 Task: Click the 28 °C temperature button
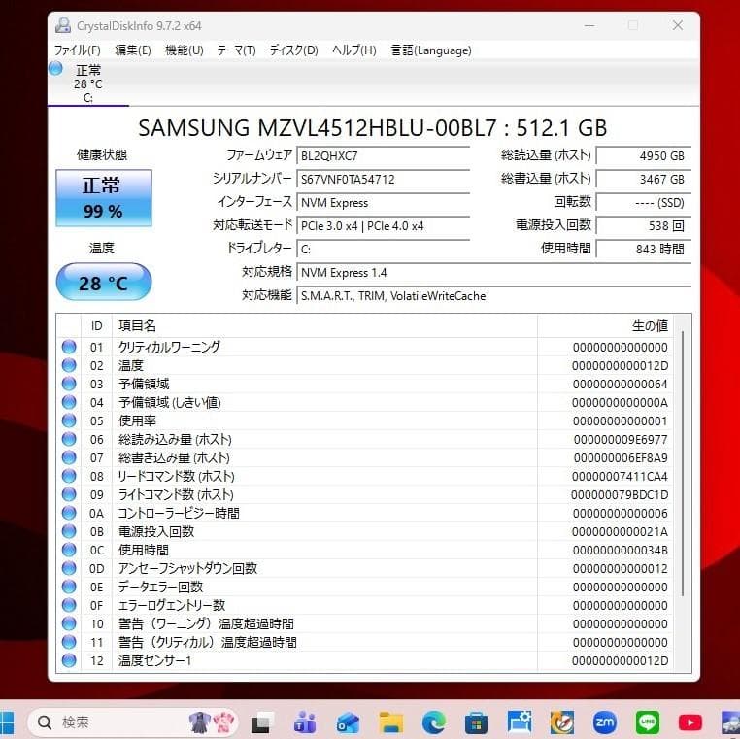(103, 283)
